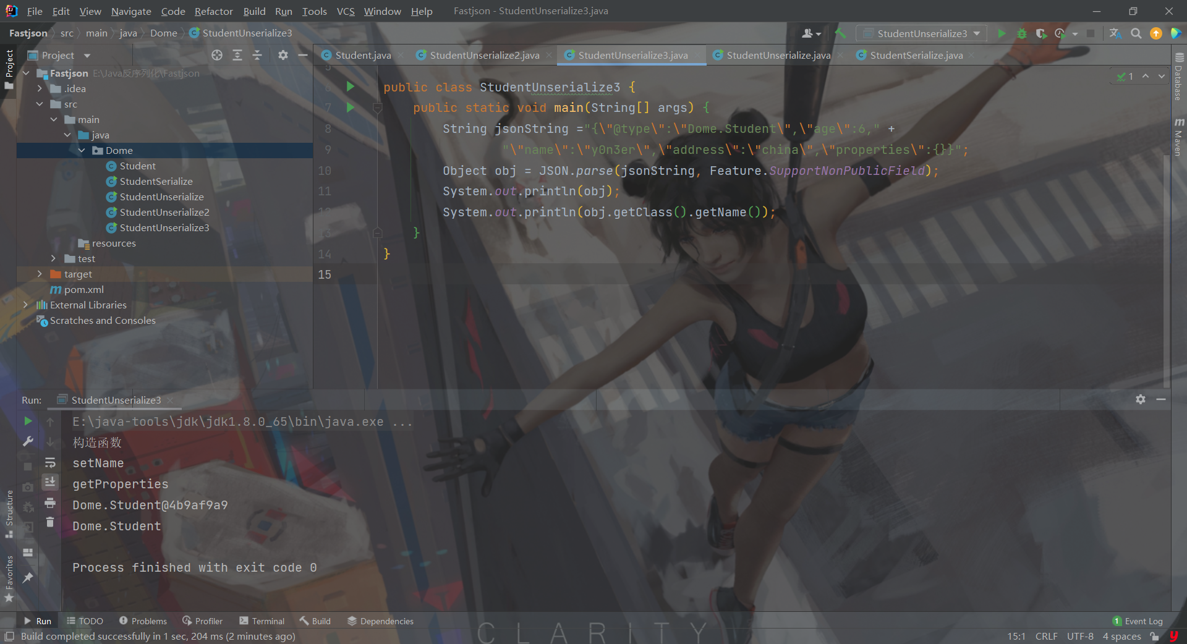
Task: Click run gutter arrow beside main method
Action: pyautogui.click(x=351, y=108)
